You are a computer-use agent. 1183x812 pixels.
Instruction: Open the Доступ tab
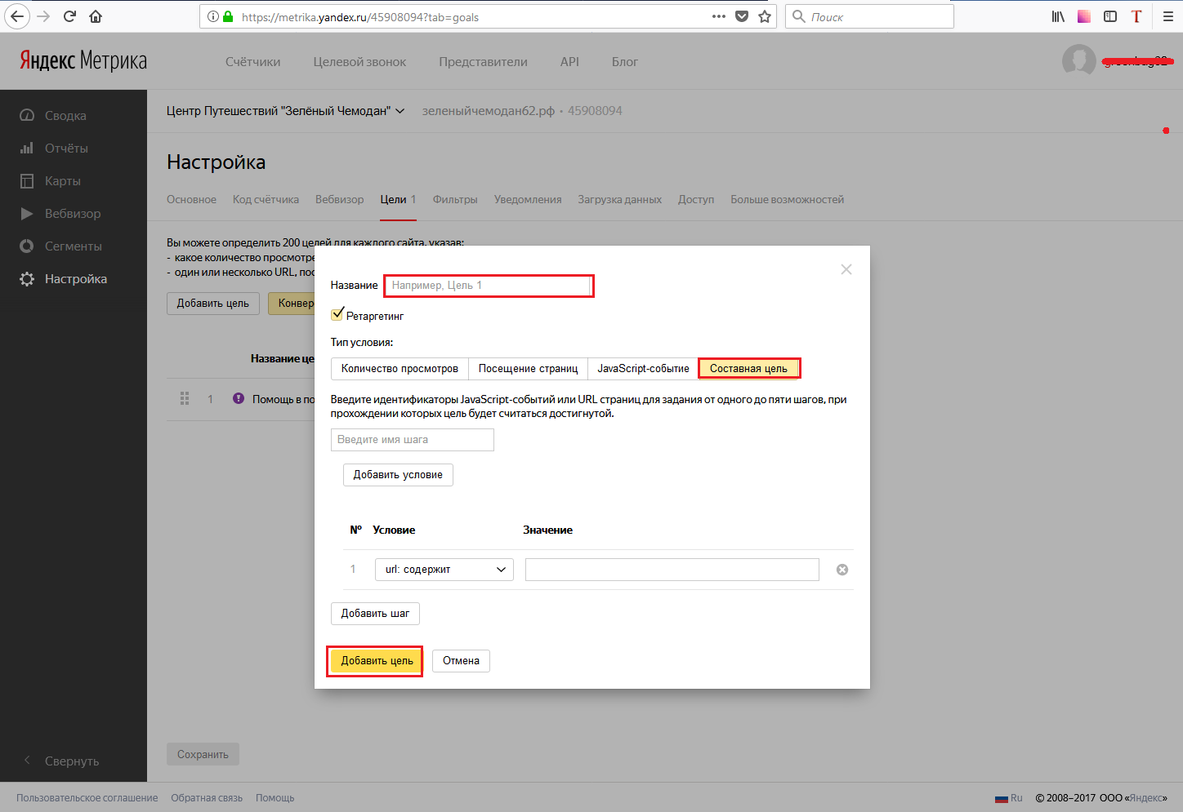[696, 199]
